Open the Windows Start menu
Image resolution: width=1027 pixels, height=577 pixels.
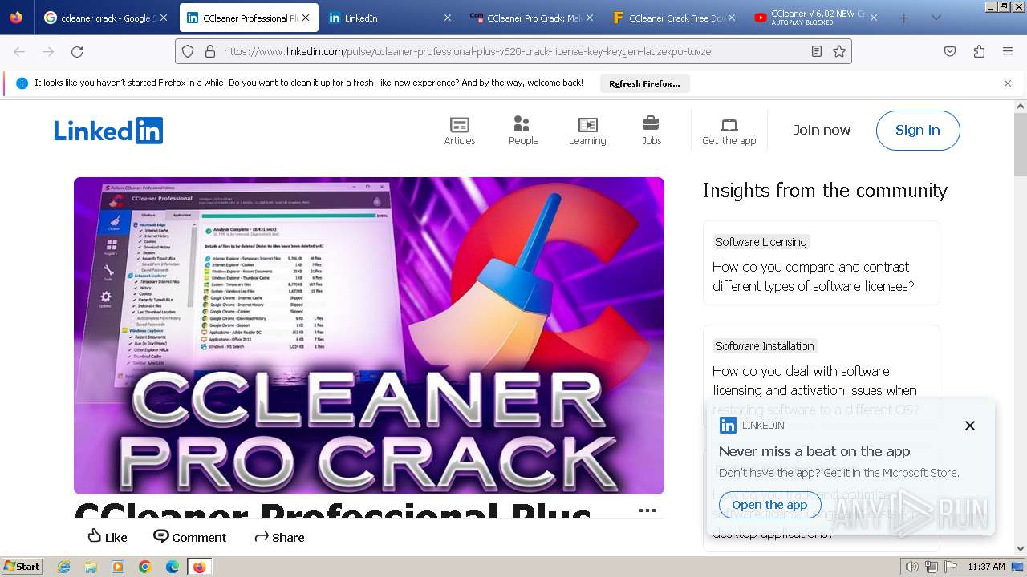coord(22,567)
